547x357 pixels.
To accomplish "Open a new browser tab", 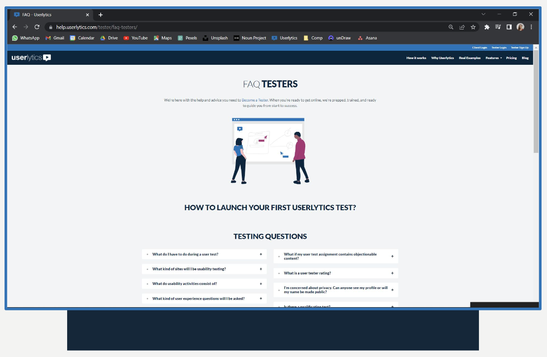I will pos(101,14).
